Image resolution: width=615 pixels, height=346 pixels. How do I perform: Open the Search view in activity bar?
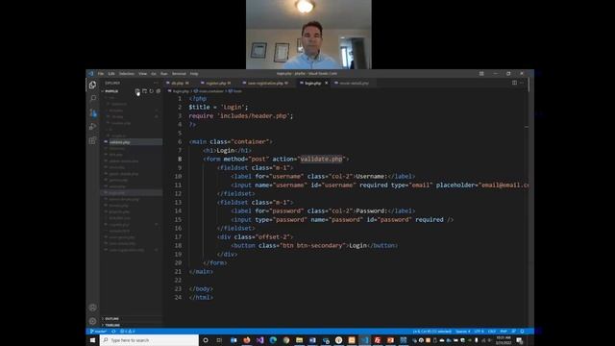(x=92, y=98)
